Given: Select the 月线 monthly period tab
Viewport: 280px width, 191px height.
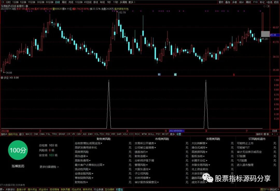Looking at the screenshot, I should tap(71, 2).
